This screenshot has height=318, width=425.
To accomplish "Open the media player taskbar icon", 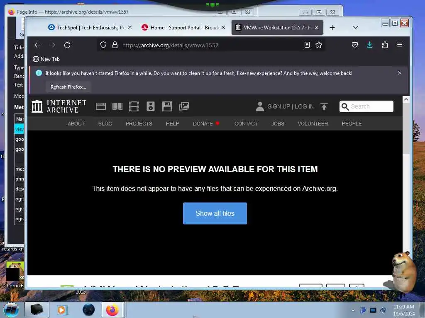I will point(61,310).
